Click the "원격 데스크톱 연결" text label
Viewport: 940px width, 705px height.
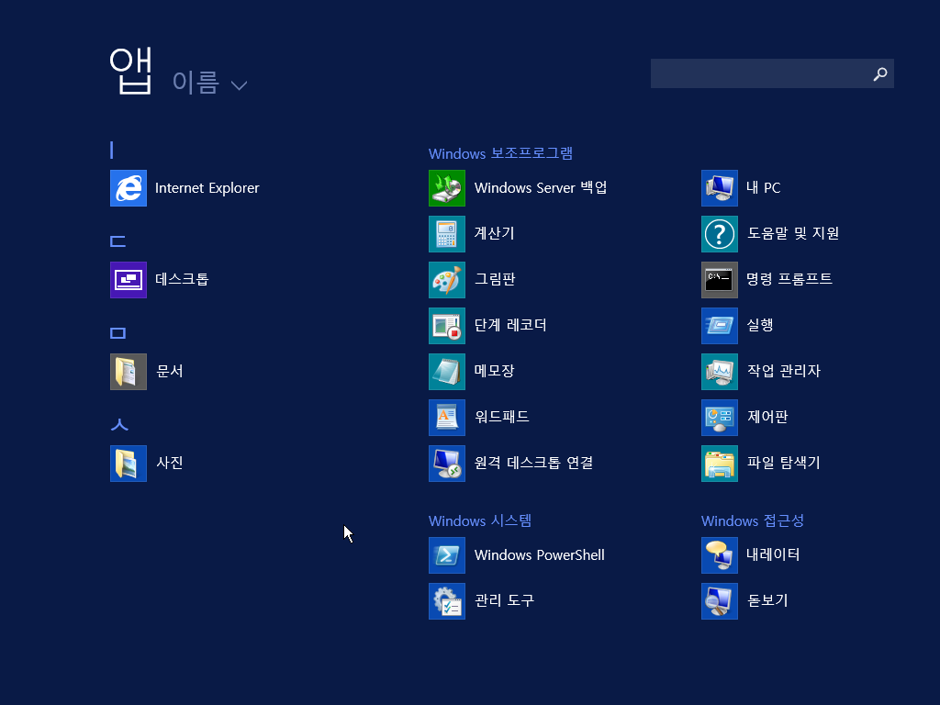(x=533, y=463)
